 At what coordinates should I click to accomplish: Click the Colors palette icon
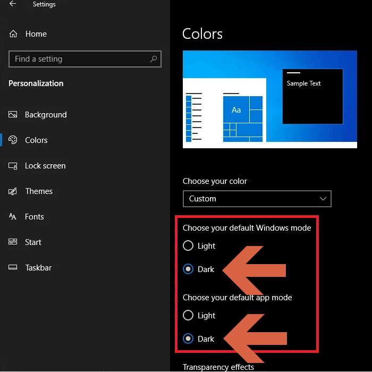click(13, 140)
